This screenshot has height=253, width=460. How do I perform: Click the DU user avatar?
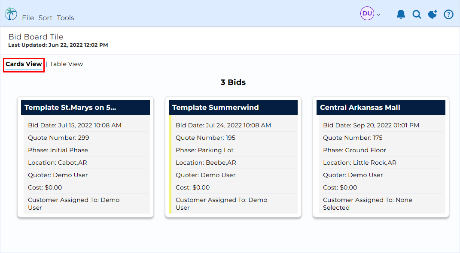click(x=367, y=13)
